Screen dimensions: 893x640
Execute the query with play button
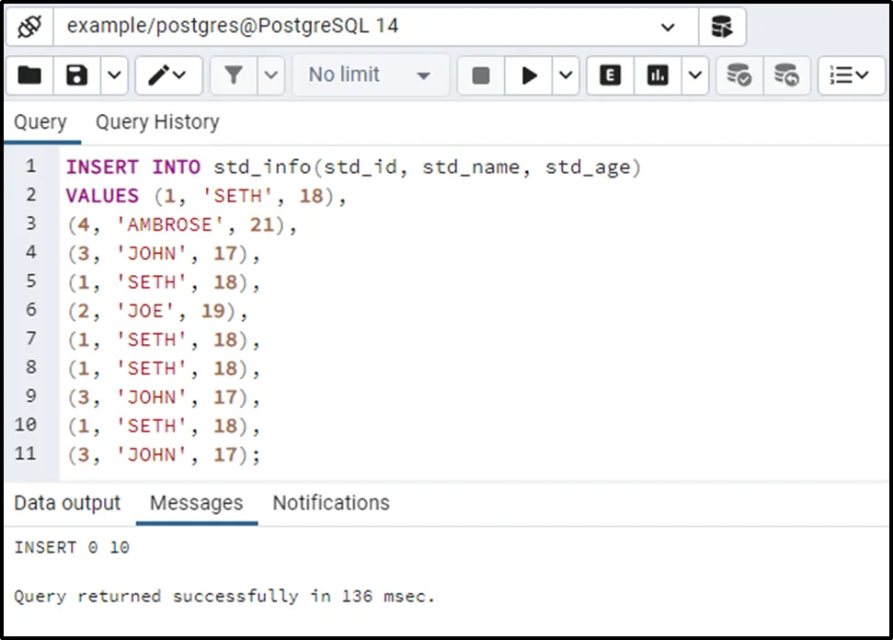coord(530,75)
